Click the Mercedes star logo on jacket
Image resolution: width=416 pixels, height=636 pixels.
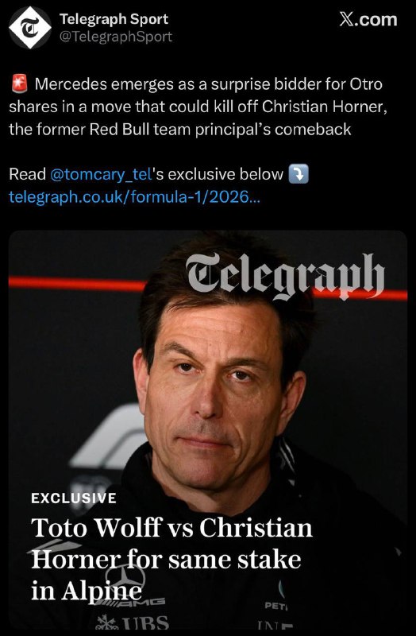click(x=125, y=577)
